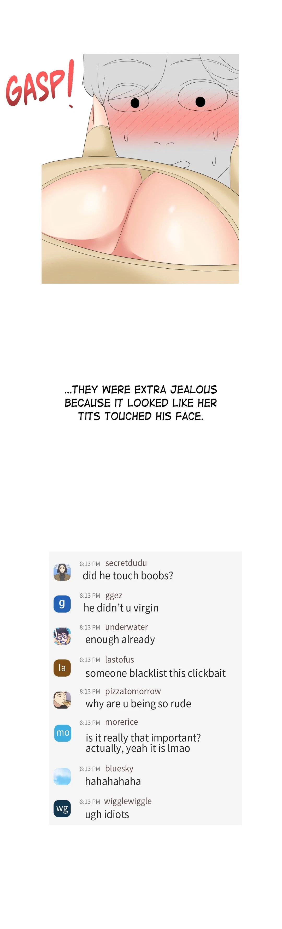
Task: Click secretdudu's profile avatar
Action: tap(62, 572)
